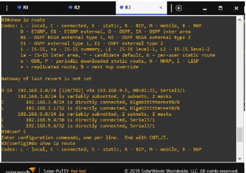Select the R3 session tab
The width and height of the screenshot is (246, 173).
click(x=141, y=8)
